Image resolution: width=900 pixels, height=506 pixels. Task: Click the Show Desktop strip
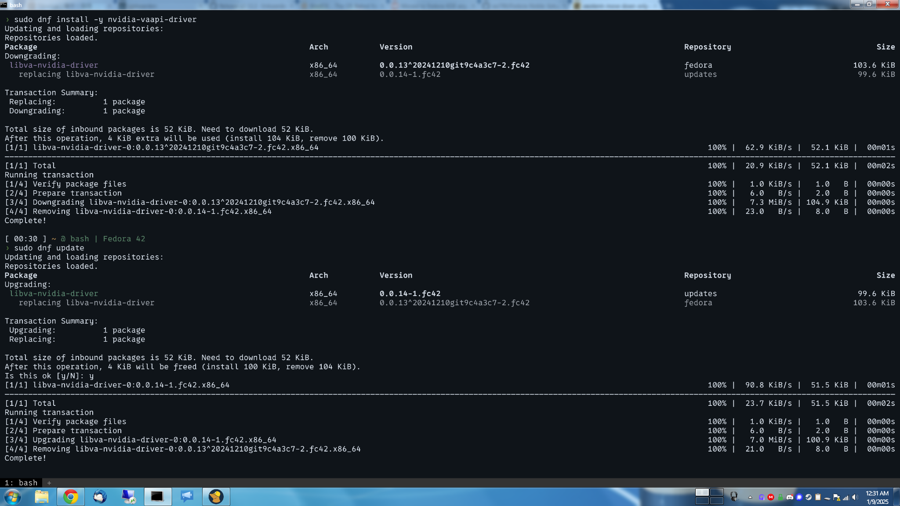896,497
